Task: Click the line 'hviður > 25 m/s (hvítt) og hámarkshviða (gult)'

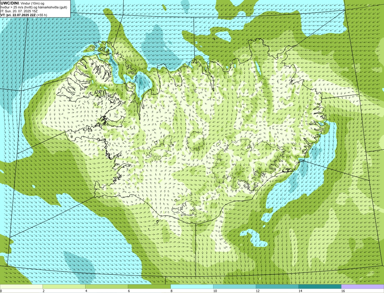Action: click(x=34, y=7)
